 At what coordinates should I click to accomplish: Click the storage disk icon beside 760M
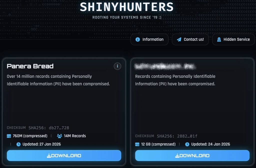(x=9, y=136)
